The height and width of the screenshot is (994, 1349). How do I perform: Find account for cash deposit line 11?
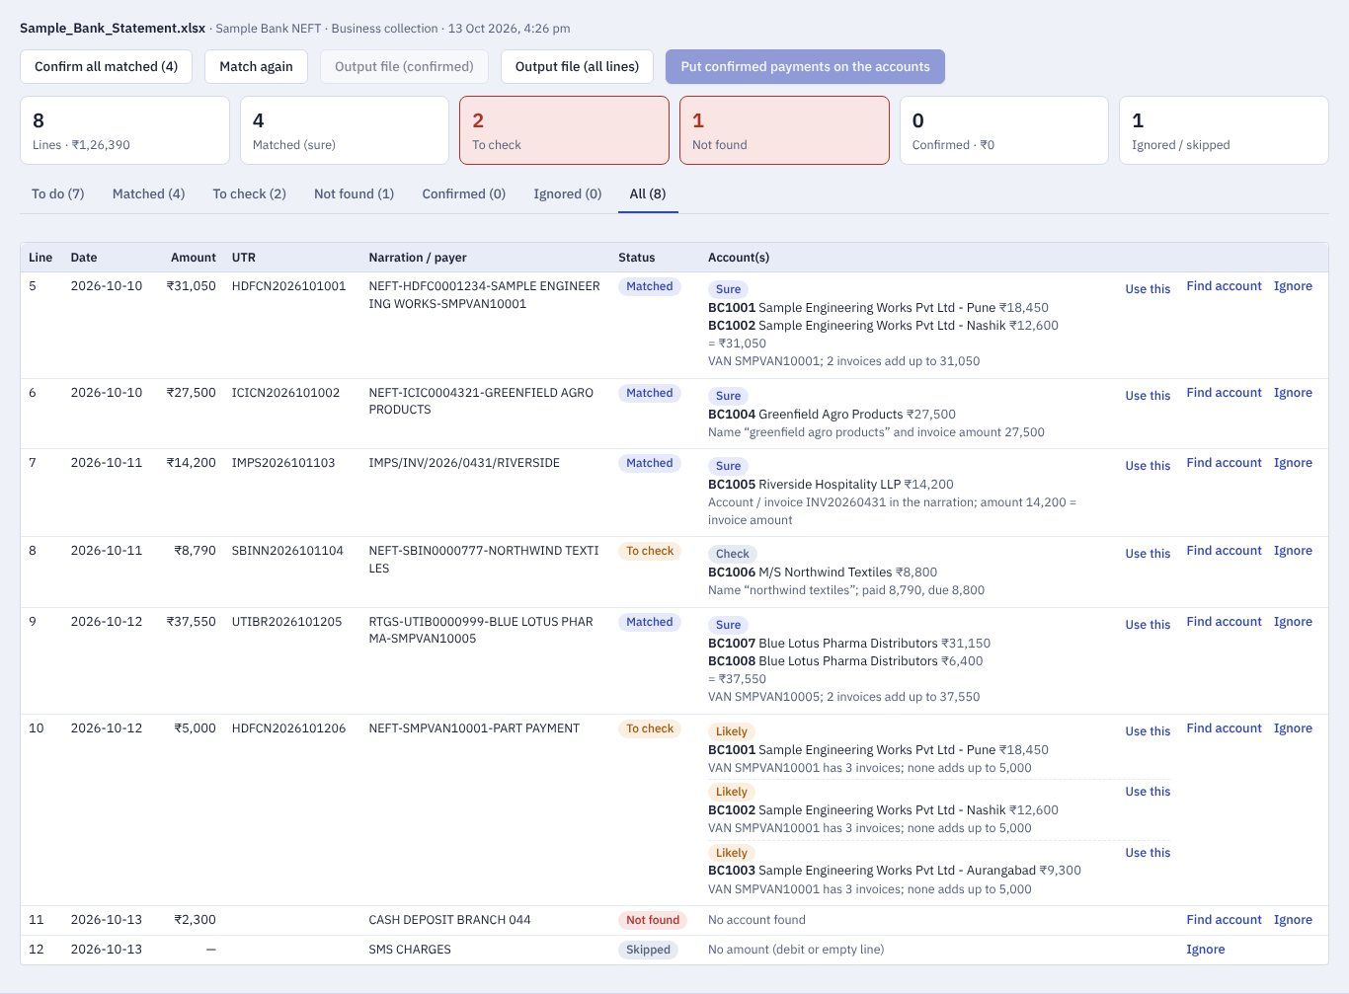1224,920
